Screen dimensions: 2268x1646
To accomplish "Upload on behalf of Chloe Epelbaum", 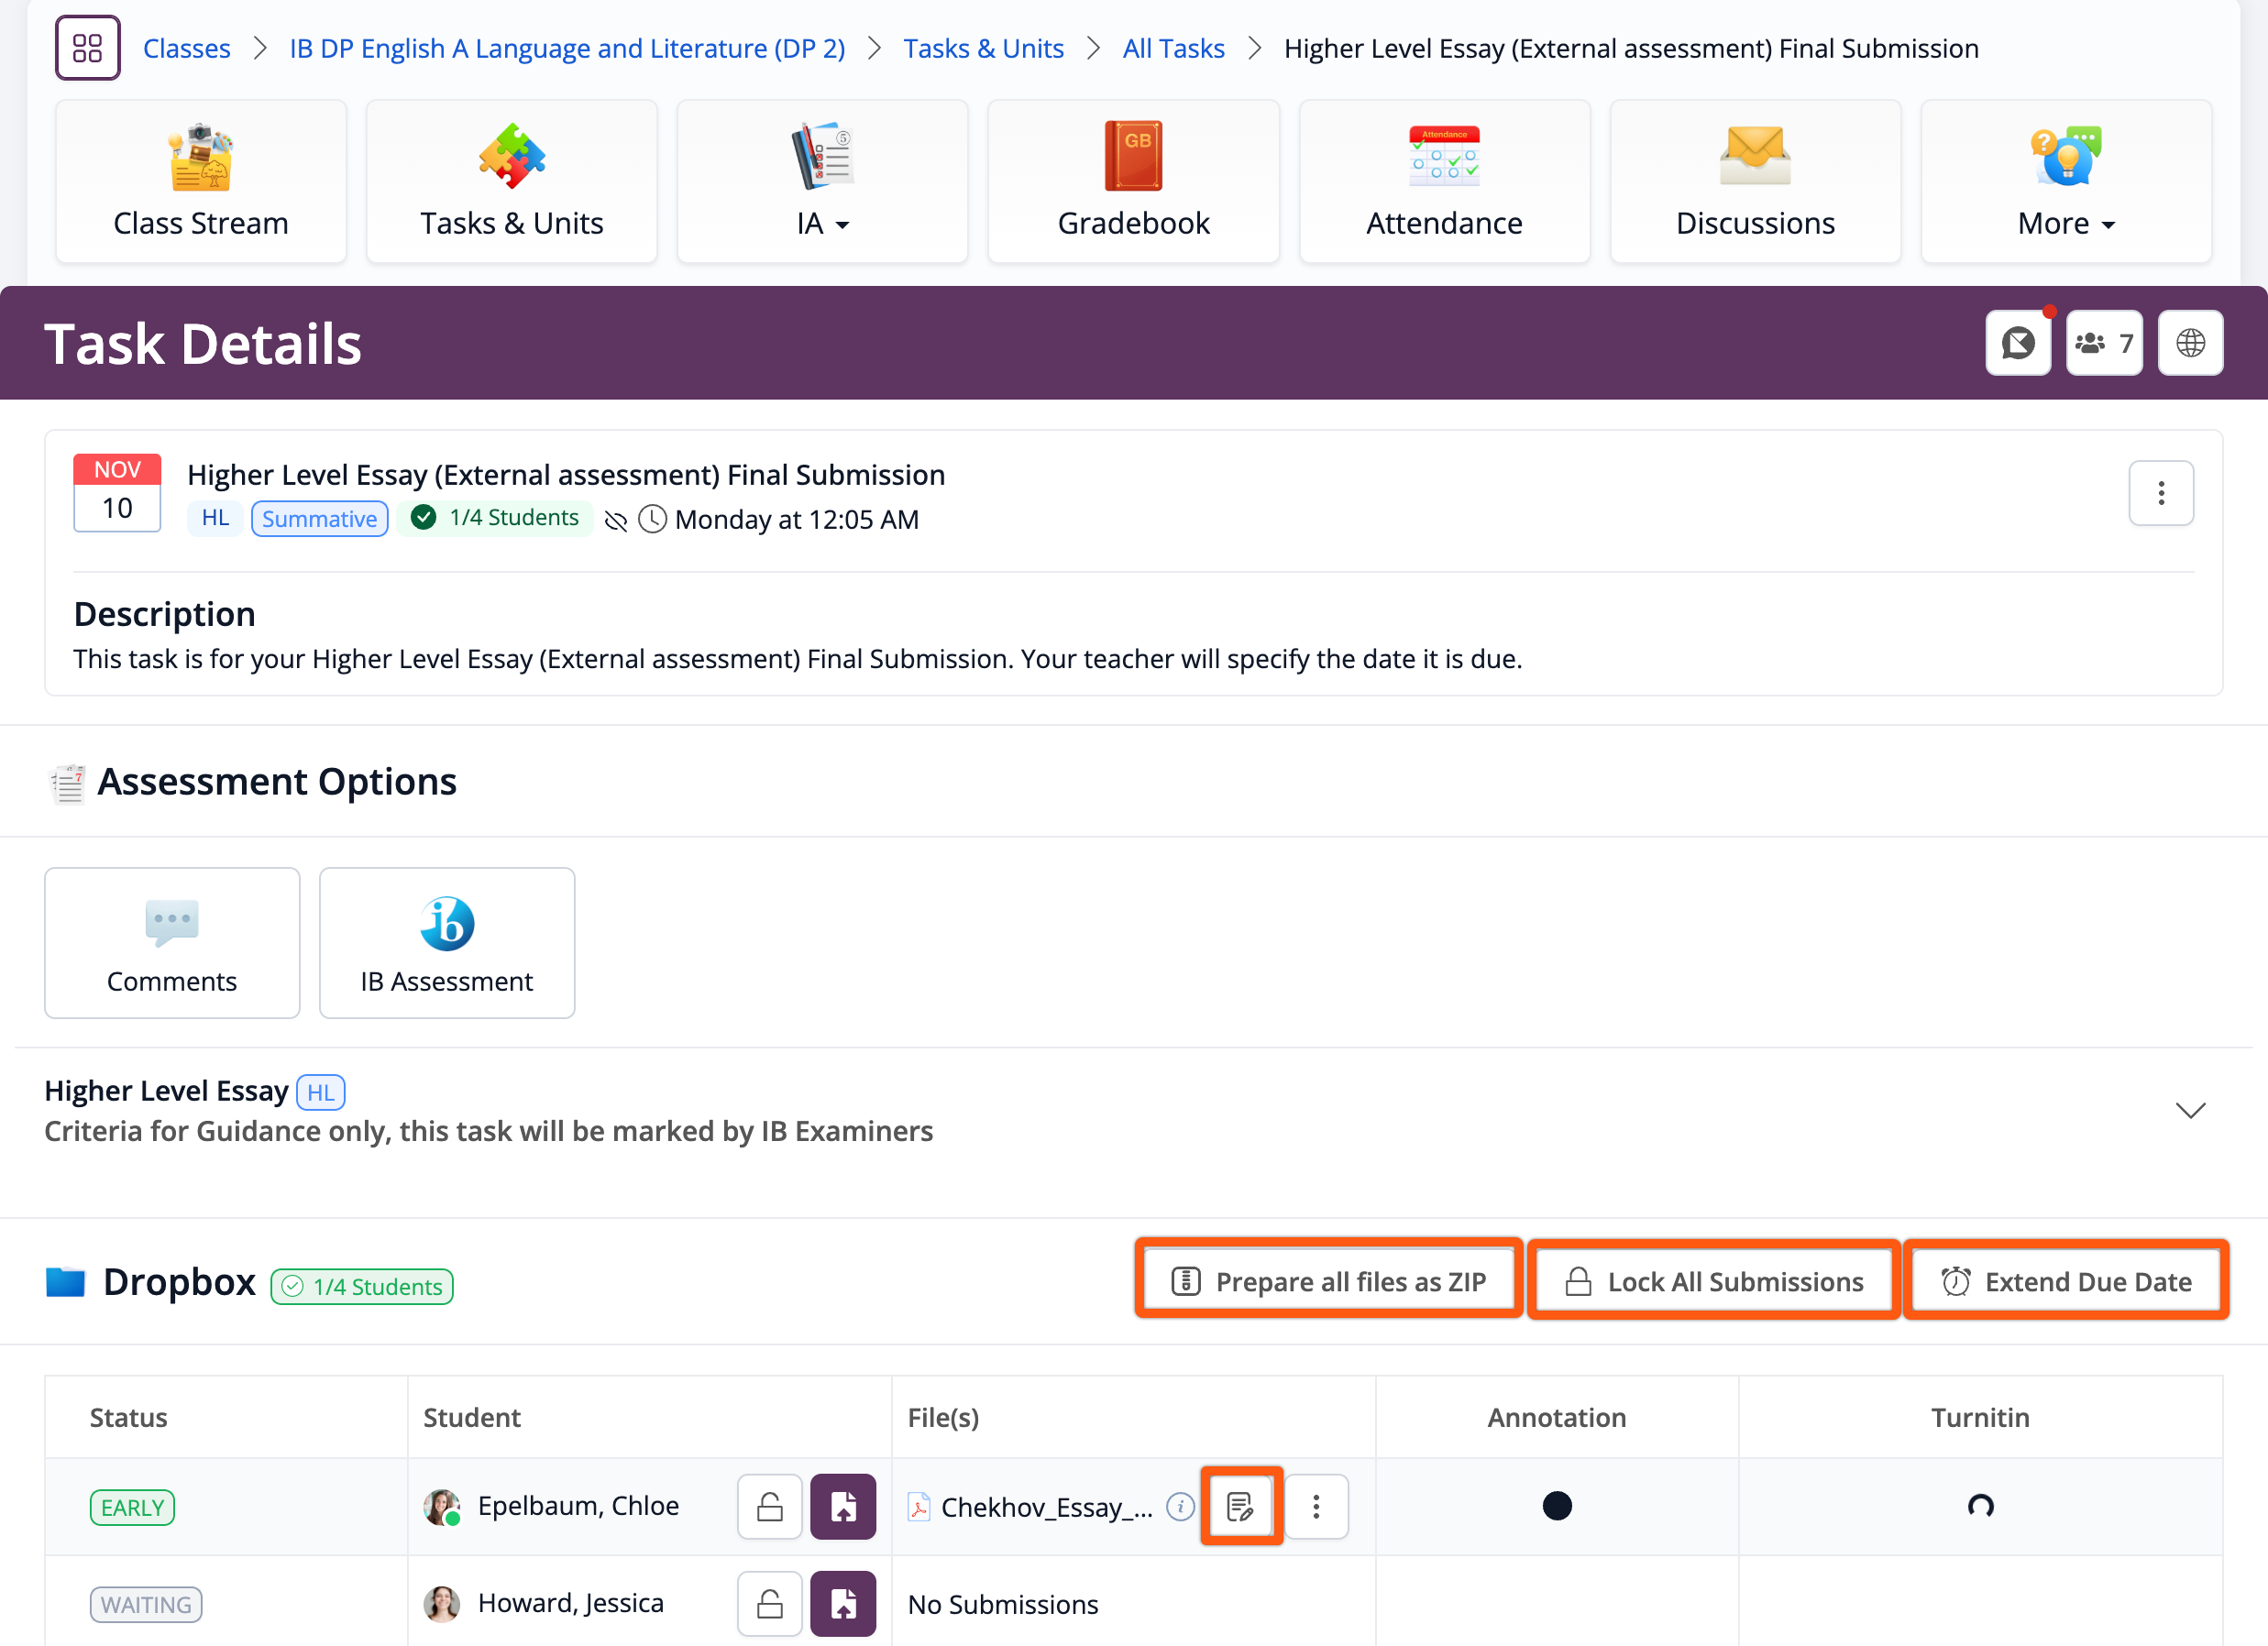I will click(843, 1506).
